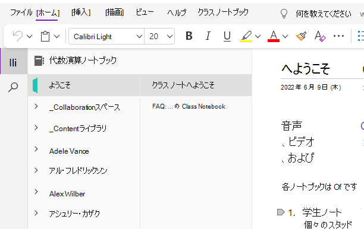Click the 各ノートブックは Of です line

pos(319,187)
